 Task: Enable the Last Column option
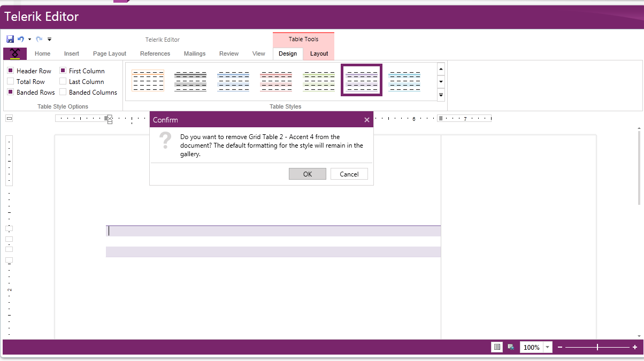[x=64, y=81]
